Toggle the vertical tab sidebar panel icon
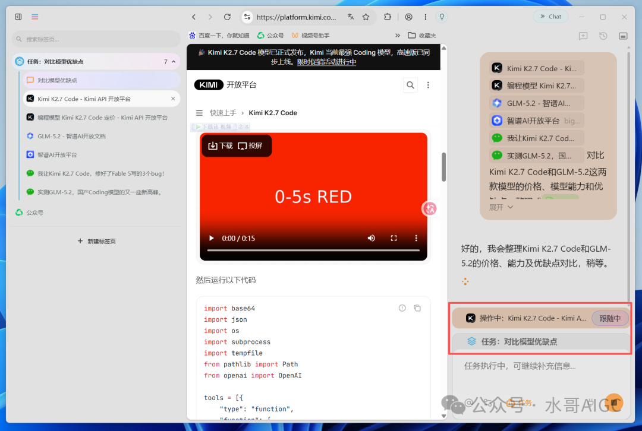Image resolution: width=642 pixels, height=431 pixels. 18,17
